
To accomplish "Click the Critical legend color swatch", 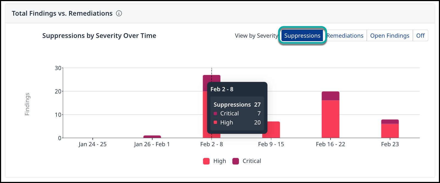I will [236, 161].
